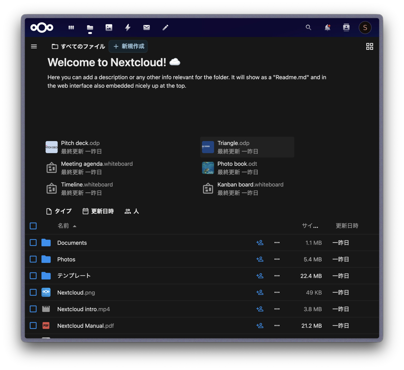Screen dimensions: 404x370
Task: Click the 新規作成 button
Action: coord(128,47)
